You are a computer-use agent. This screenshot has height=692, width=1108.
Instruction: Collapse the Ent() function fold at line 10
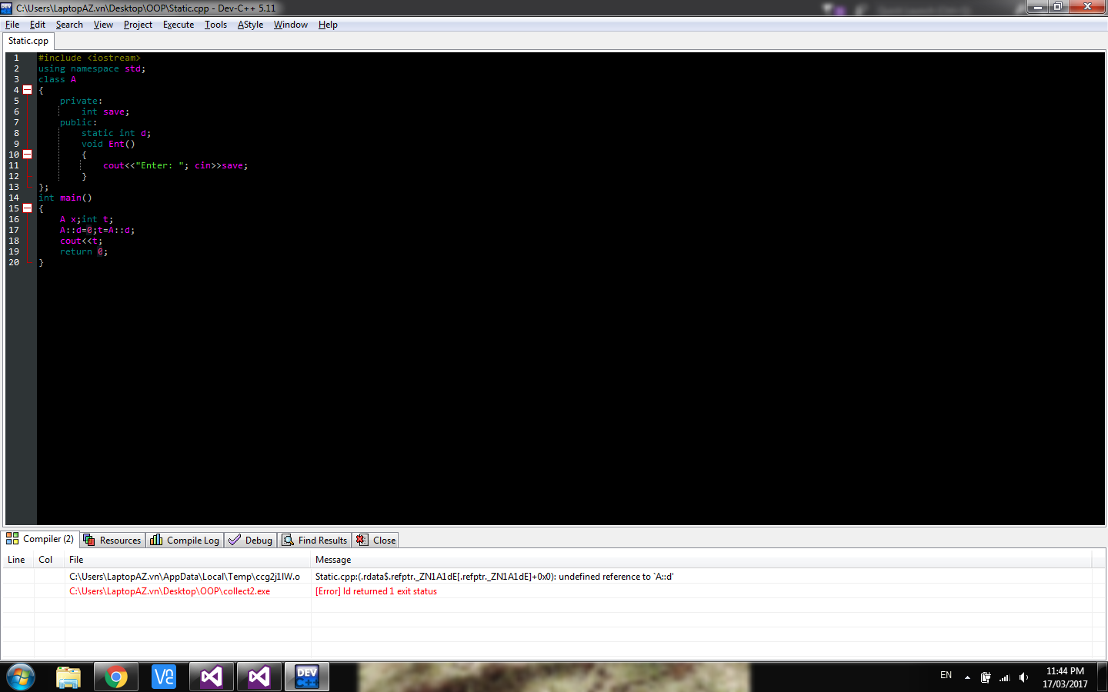(28, 155)
